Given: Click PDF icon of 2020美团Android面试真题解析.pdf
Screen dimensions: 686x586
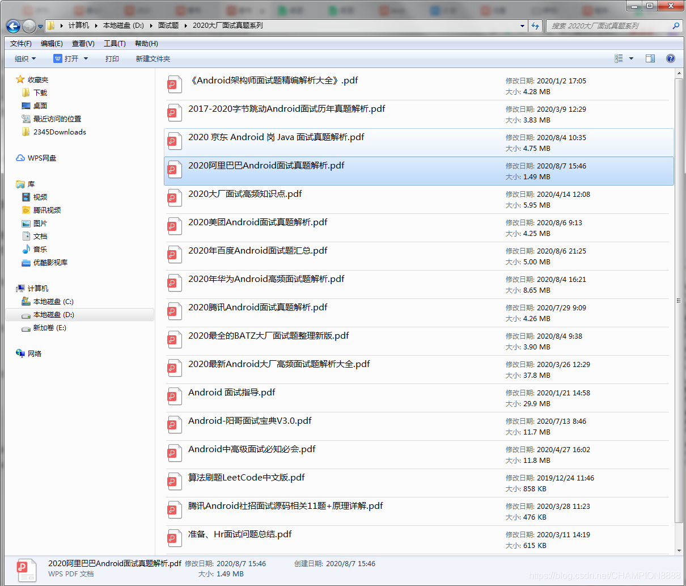Looking at the screenshot, I should pyautogui.click(x=175, y=226).
